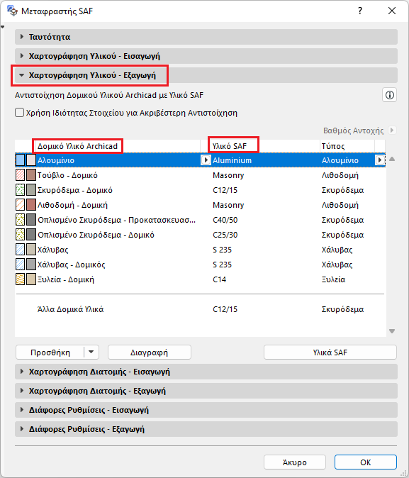This screenshot has width=409, height=478.
Task: Click surface color swatch of Αλουμίνιο row
Action: tap(31, 160)
